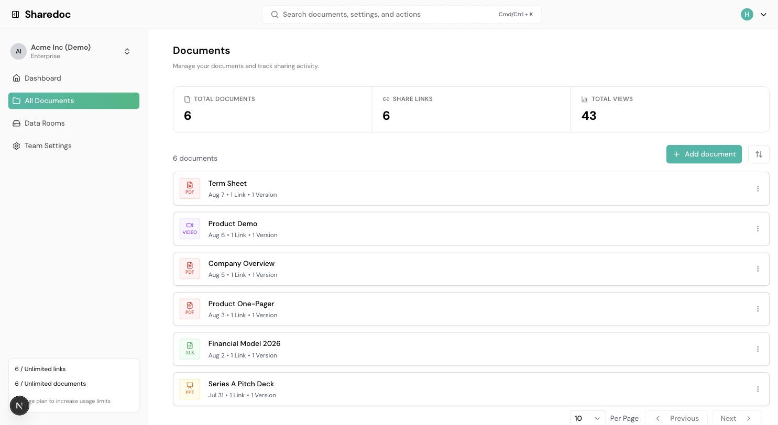The height and width of the screenshot is (425, 778).
Task: Click the H user avatar
Action: [747, 14]
